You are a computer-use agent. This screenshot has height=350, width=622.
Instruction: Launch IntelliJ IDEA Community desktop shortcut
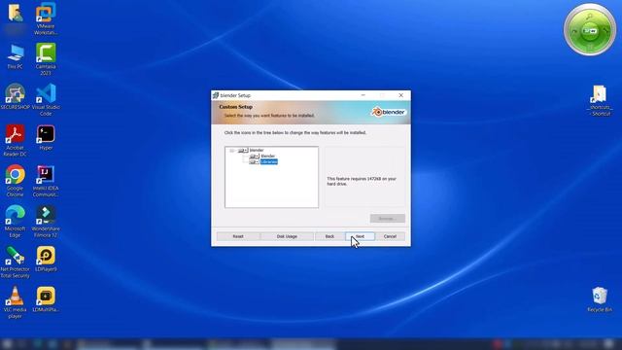coord(46,181)
